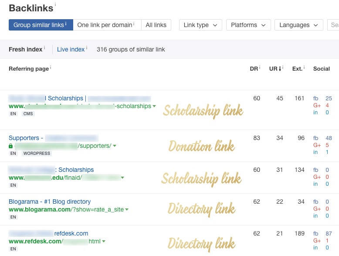The width and height of the screenshot is (339, 256).
Task: Select the Fresh index tab
Action: coord(26,49)
